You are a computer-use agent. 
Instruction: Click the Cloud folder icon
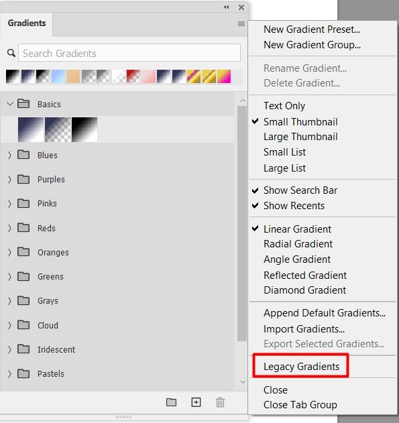23,325
